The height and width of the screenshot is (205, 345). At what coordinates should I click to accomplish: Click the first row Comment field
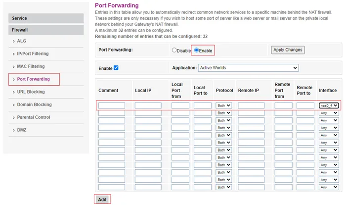(112, 105)
